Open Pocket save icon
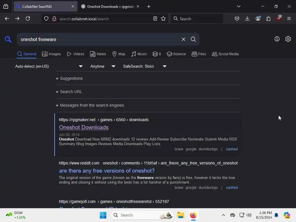The height and width of the screenshot is (222, 296). pos(237,18)
